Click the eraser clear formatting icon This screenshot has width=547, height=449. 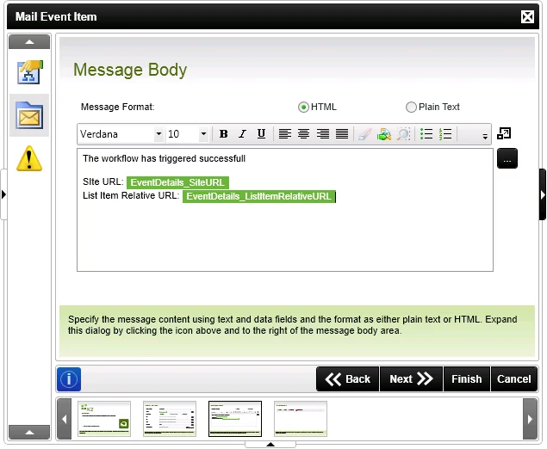coord(364,134)
